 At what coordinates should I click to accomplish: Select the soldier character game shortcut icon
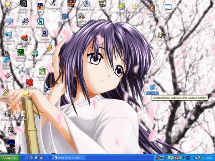pyautogui.click(x=10, y=129)
